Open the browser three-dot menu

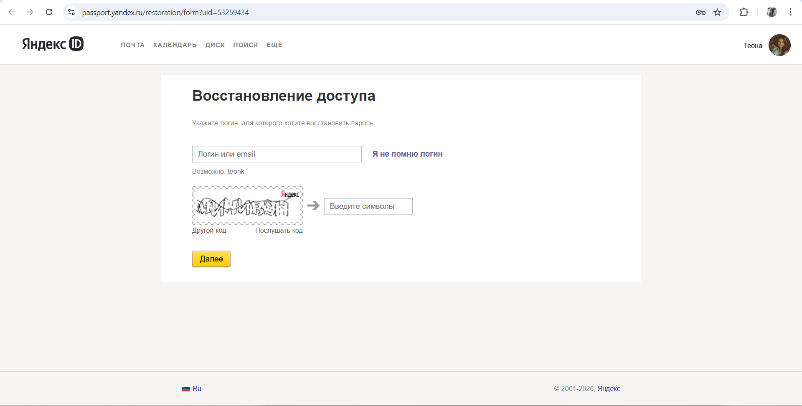point(791,12)
